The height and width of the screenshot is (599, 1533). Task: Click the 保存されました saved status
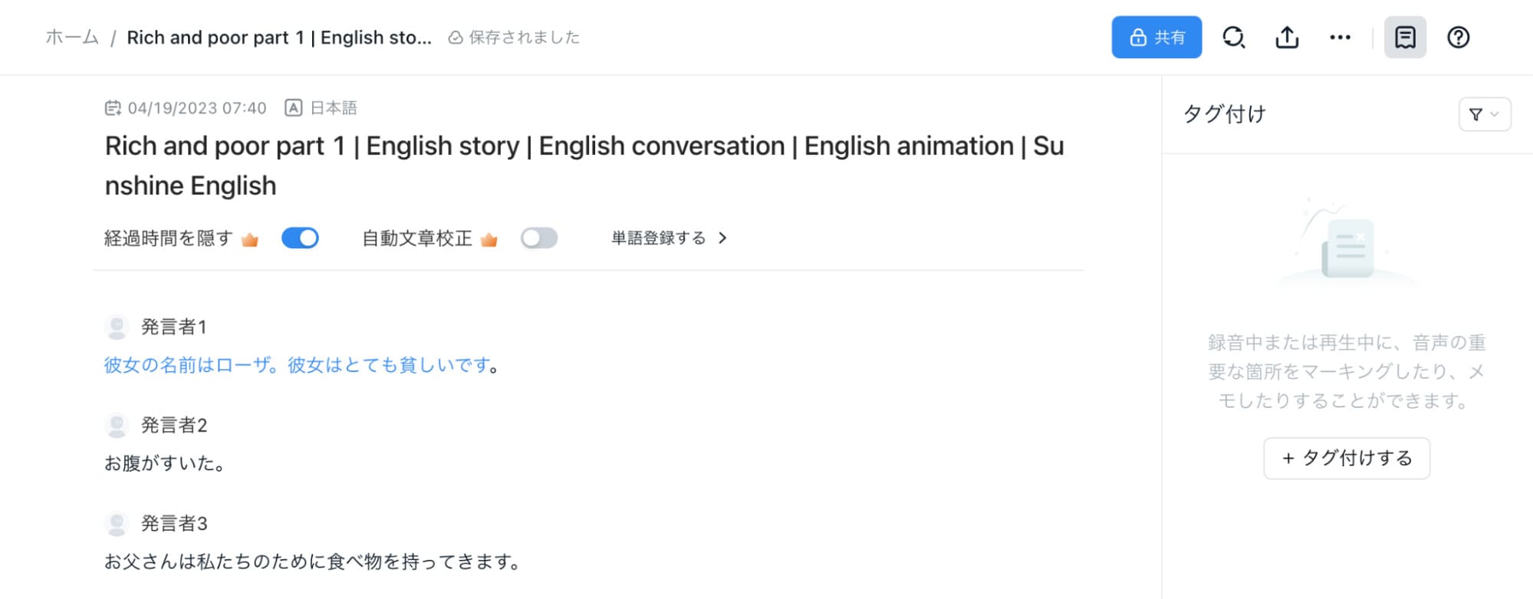pos(525,38)
